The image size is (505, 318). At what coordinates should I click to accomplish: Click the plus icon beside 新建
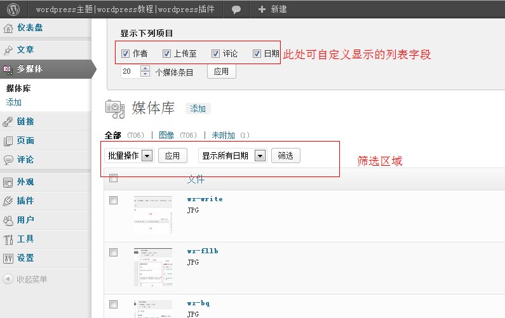(x=262, y=10)
